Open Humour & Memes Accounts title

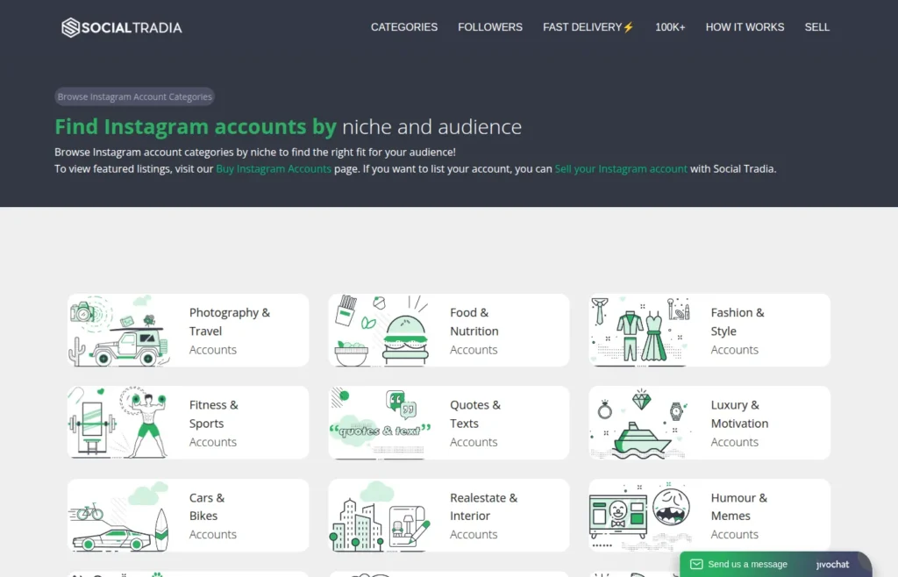(x=738, y=516)
